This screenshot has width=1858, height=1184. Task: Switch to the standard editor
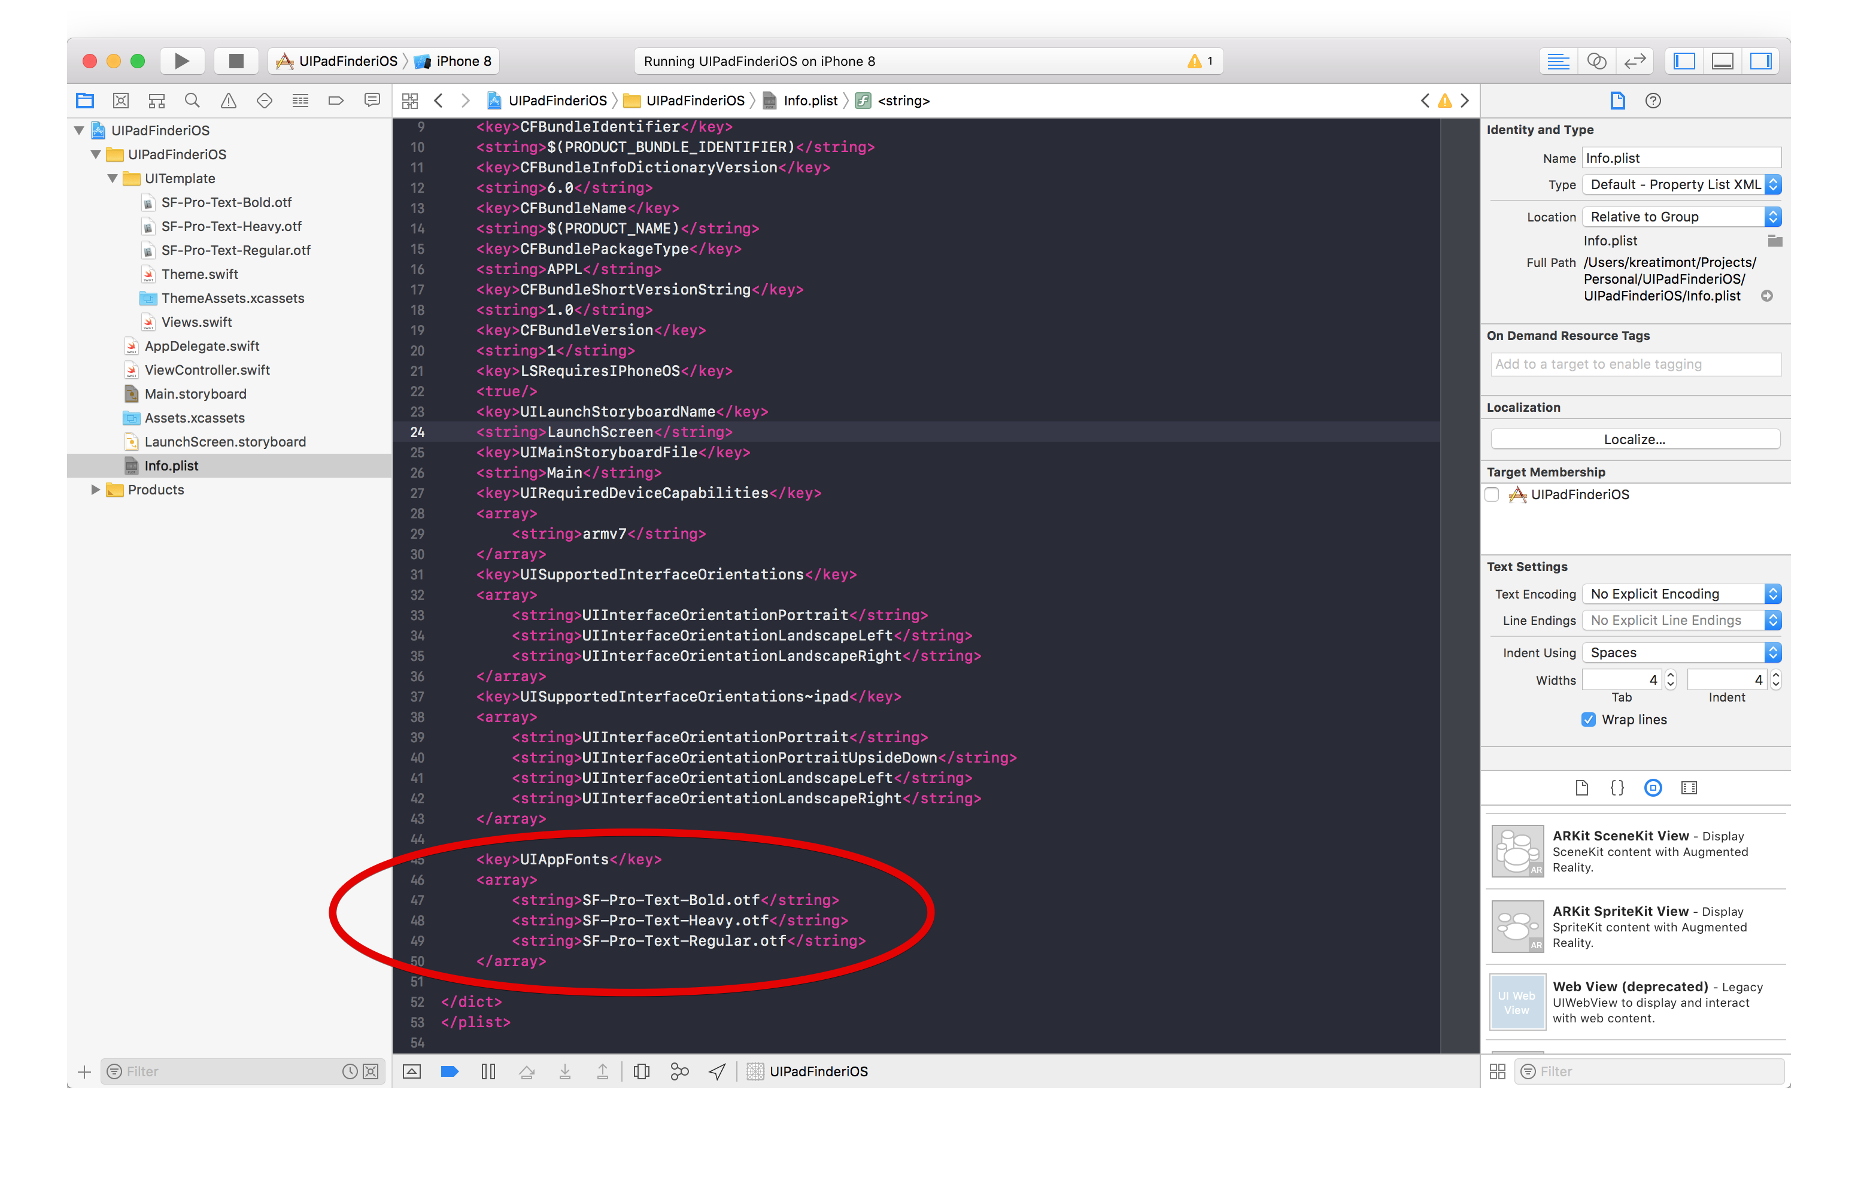tap(1558, 61)
